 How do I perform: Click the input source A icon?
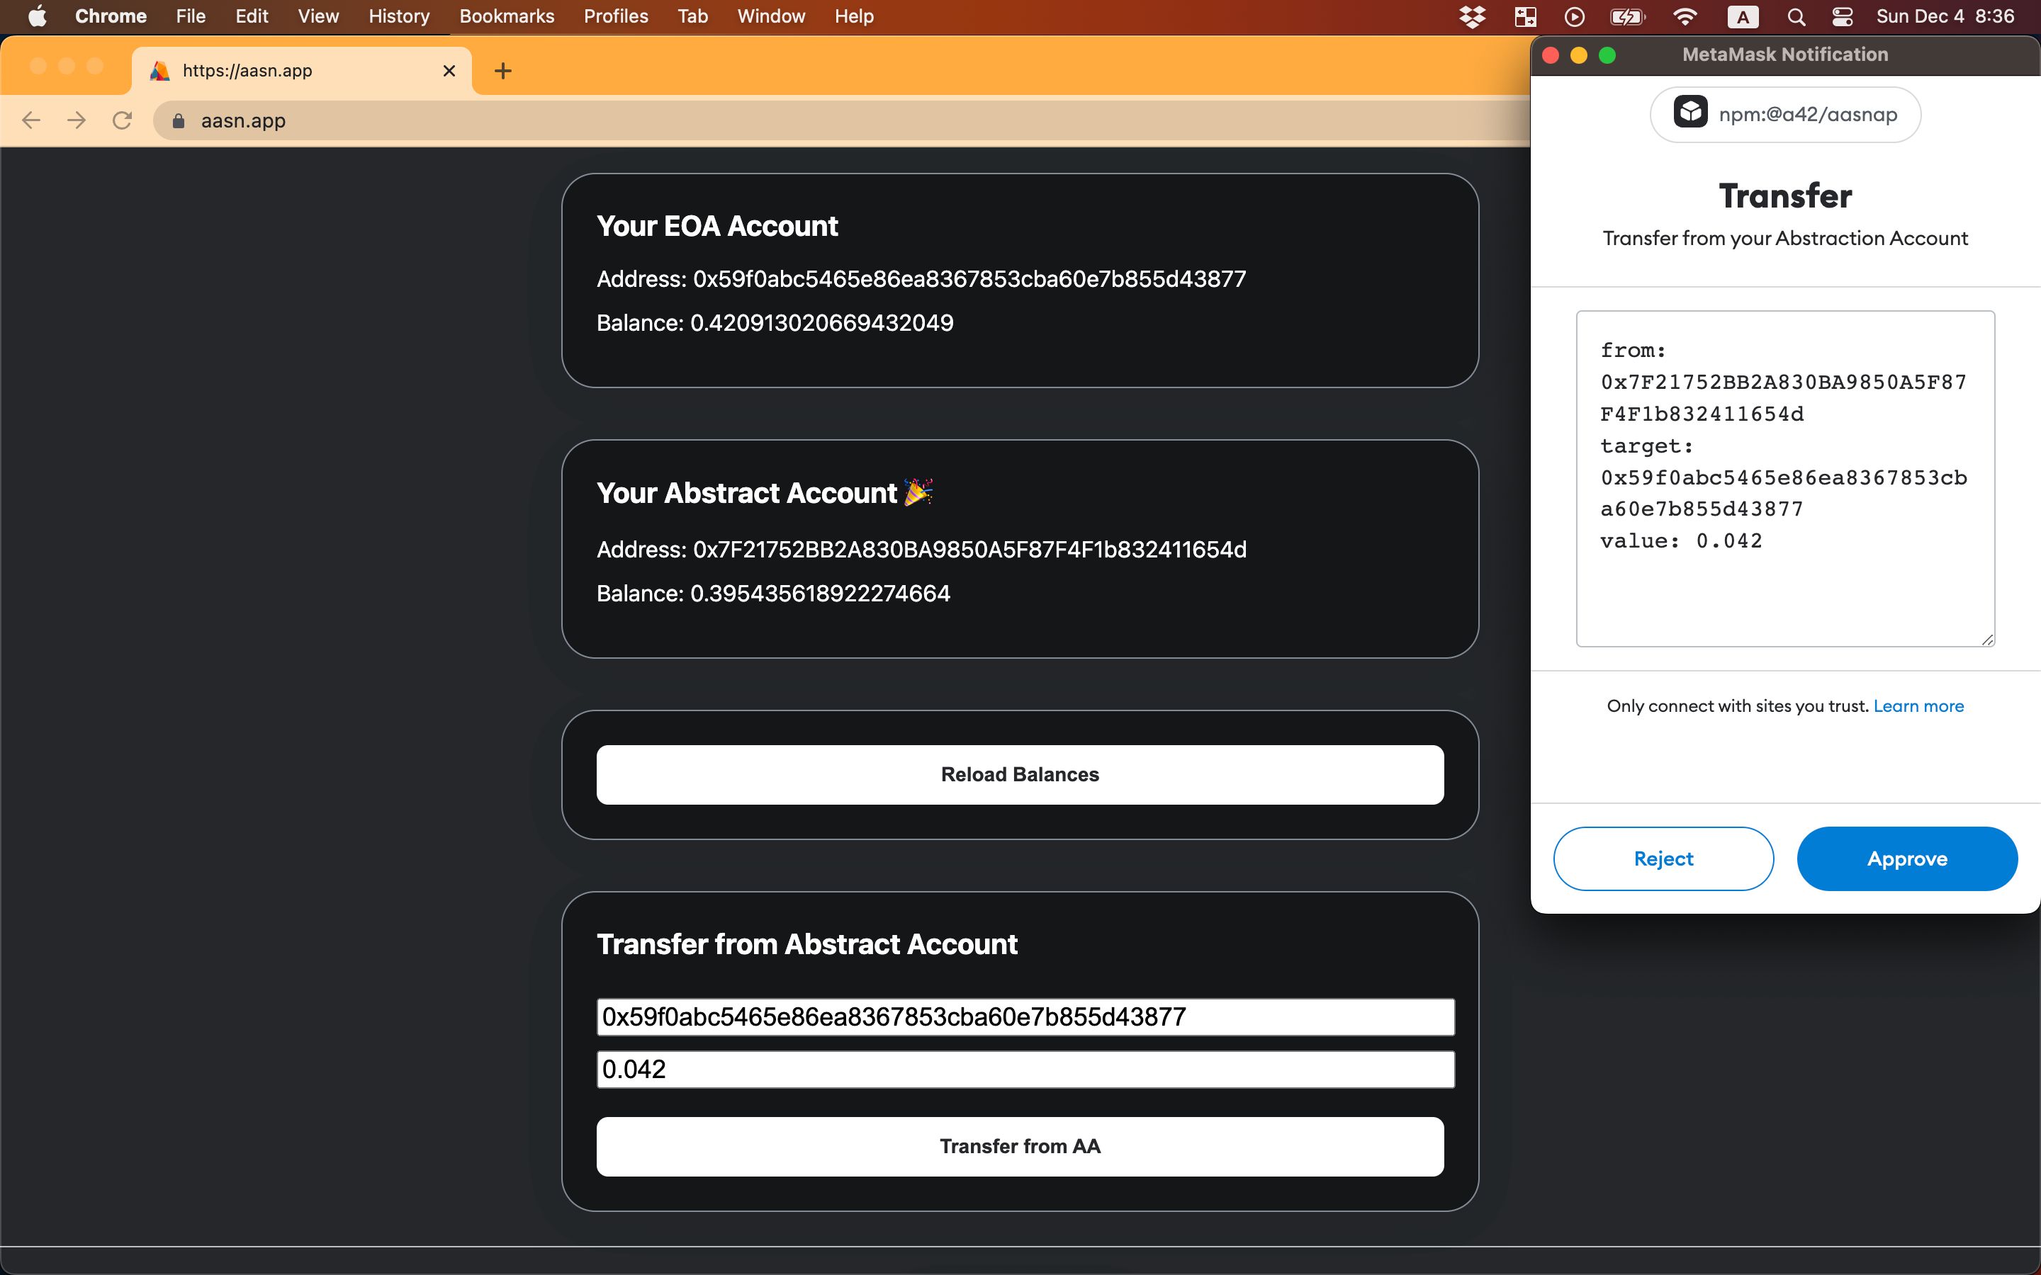pos(1743,17)
